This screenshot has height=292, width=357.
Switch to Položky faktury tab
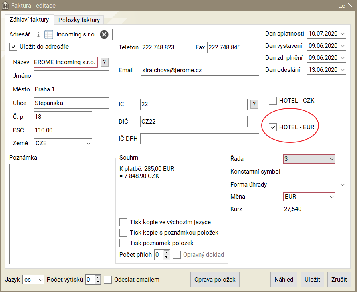(x=79, y=20)
